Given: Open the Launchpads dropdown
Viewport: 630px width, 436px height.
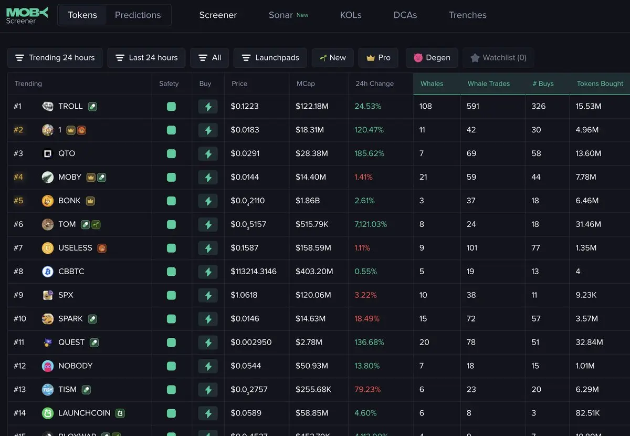Looking at the screenshot, I should click(270, 58).
